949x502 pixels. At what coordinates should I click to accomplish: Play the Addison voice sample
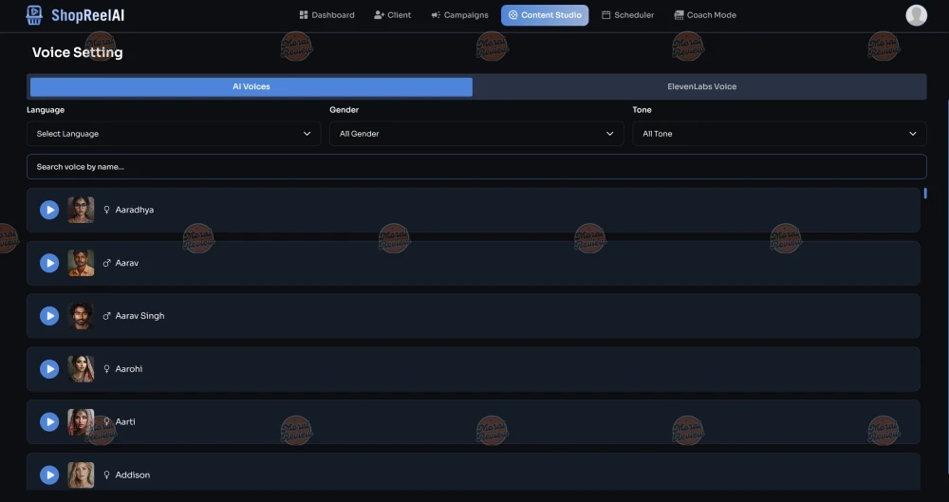[49, 474]
